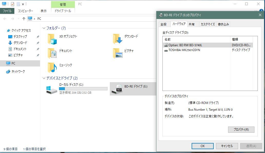Select the 3D オブジェクト folder icon
265x153 pixels.
(52, 39)
